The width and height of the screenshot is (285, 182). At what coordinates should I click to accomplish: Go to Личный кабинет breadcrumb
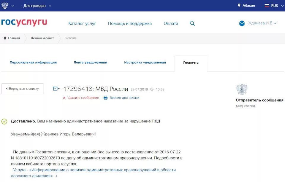[42, 38]
